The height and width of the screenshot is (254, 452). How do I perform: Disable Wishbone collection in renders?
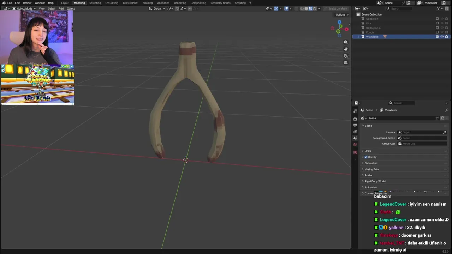[446, 37]
